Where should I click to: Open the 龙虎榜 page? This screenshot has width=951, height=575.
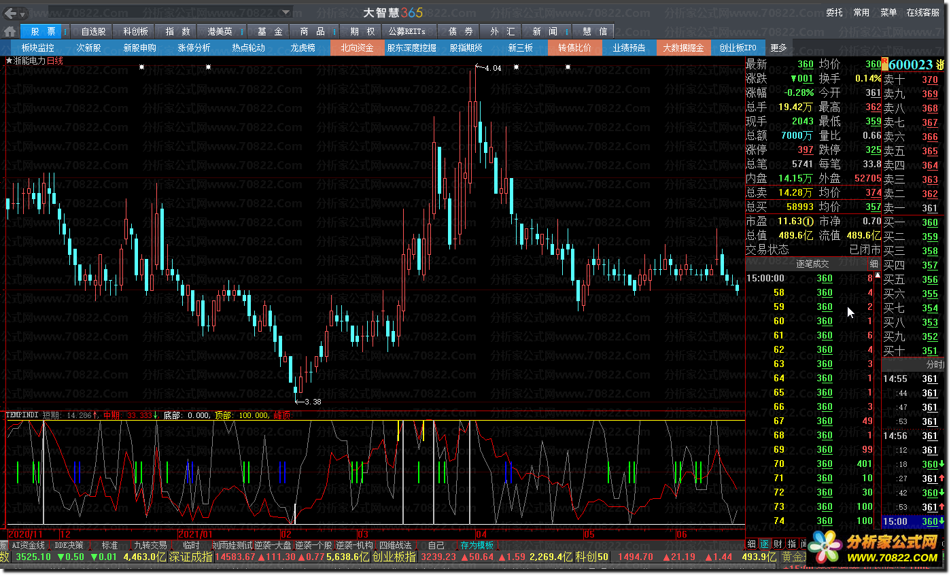pos(302,48)
